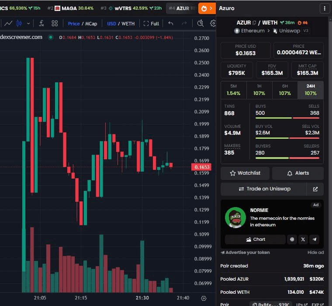Open the Alerts button
Image resolution: width=332 pixels, height=306 pixels.
297,173
